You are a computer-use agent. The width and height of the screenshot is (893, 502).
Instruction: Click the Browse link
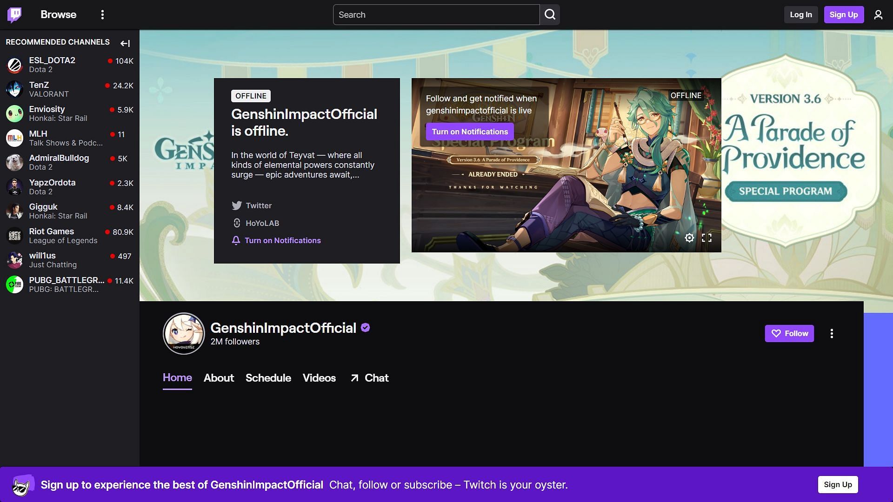tap(58, 15)
